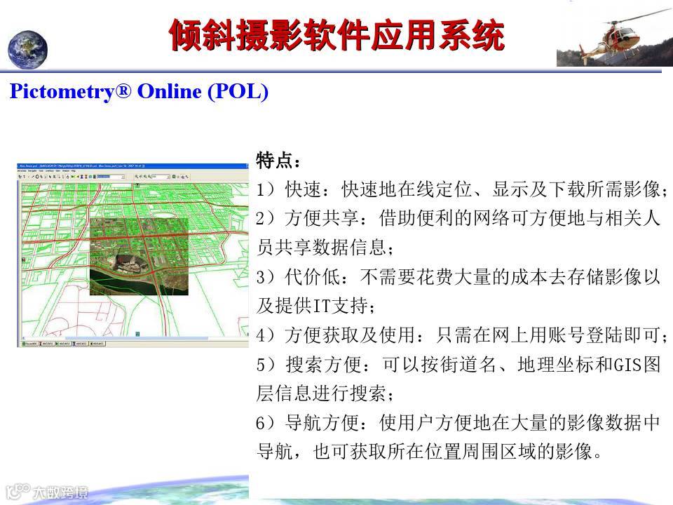673x505 pixels.
Task: Click the last line starting 导航，也可获取
Action: [429, 451]
